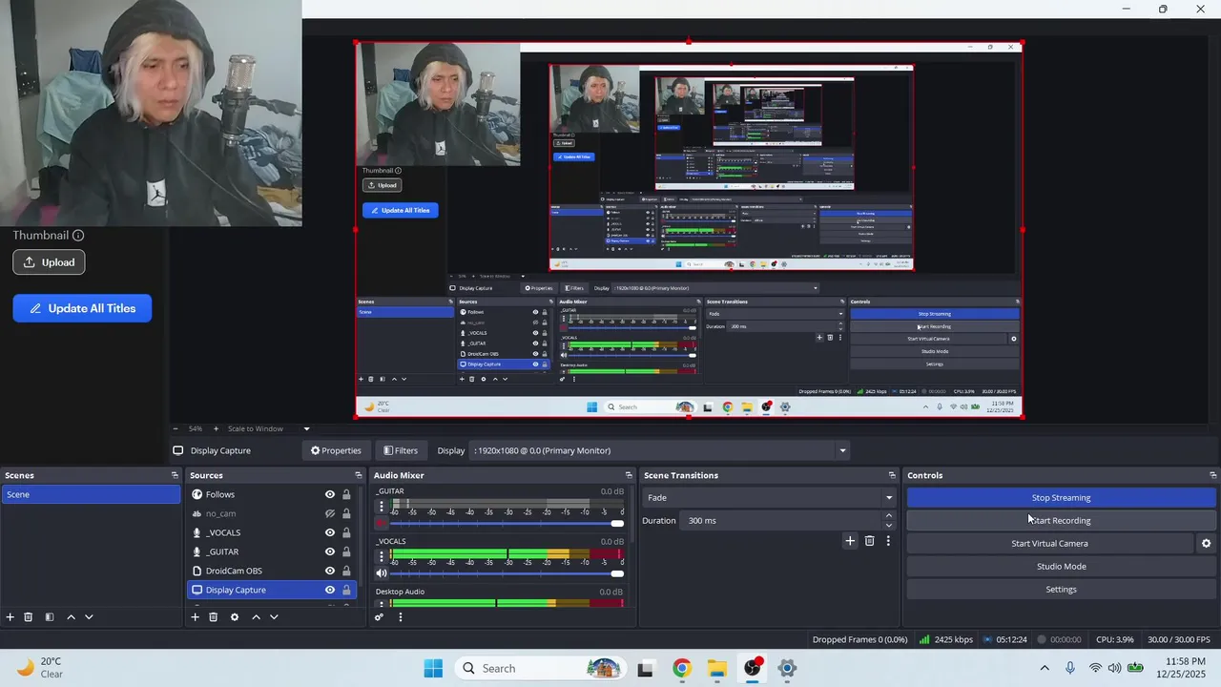
Task: Remove scene transition with trash icon
Action: point(869,541)
